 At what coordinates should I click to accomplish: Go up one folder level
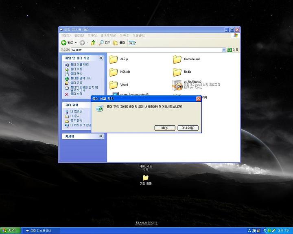pyautogui.click(x=93, y=43)
